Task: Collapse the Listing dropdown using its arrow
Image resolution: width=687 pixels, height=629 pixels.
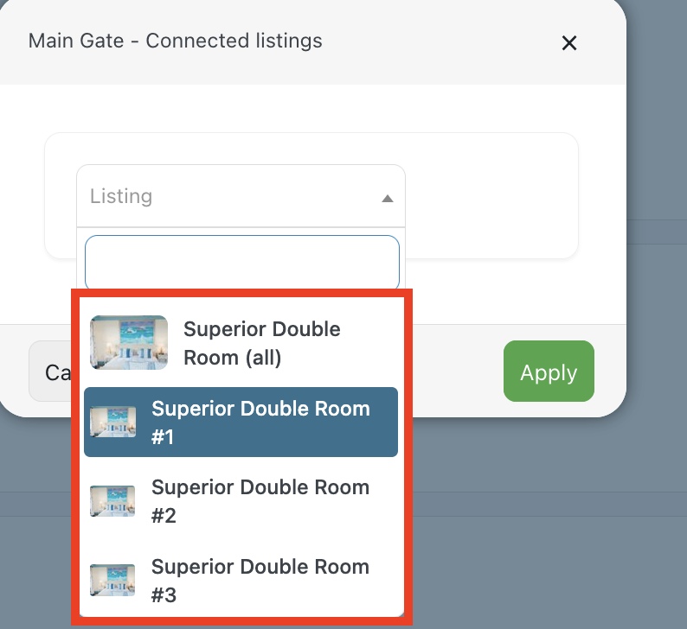Action: 388,198
